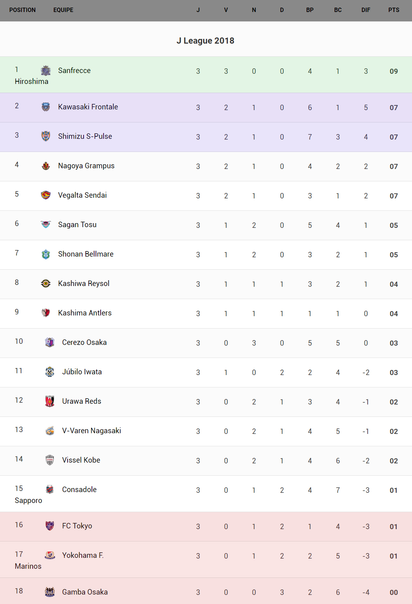Open the Sagan Tosu team name

(77, 225)
